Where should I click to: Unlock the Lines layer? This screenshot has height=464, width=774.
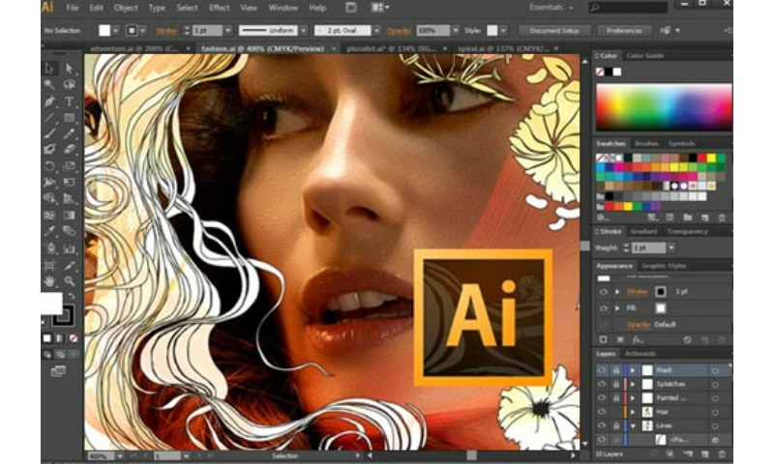[616, 425]
